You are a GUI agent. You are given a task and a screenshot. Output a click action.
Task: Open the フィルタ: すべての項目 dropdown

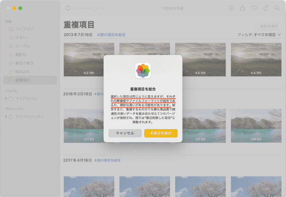[x=259, y=35]
